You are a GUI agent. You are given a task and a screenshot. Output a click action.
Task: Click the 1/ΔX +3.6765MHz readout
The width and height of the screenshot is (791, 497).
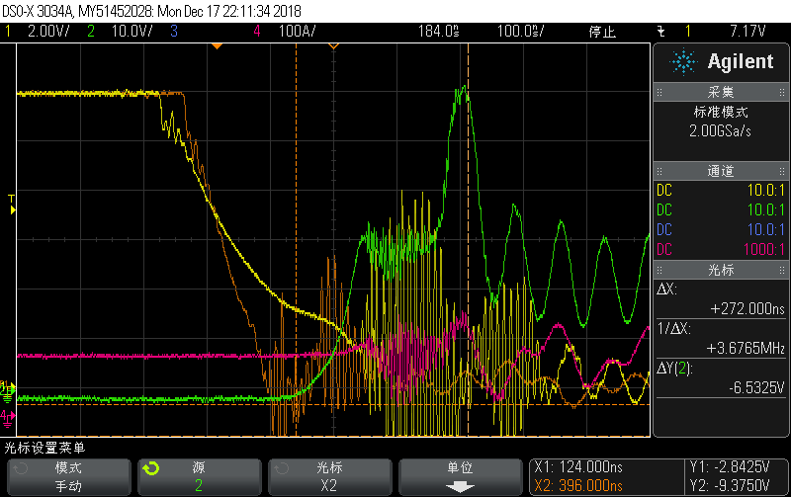pos(721,338)
